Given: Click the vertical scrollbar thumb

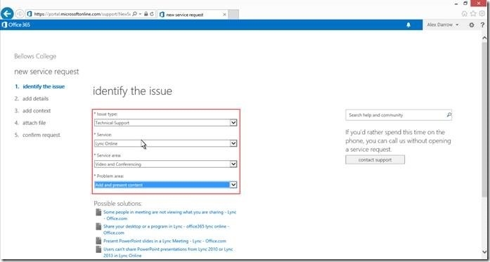Looking at the screenshot, I should [x=484, y=119].
